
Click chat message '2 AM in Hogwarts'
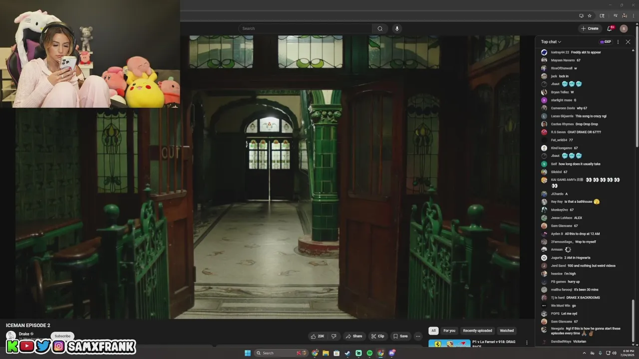577,258
